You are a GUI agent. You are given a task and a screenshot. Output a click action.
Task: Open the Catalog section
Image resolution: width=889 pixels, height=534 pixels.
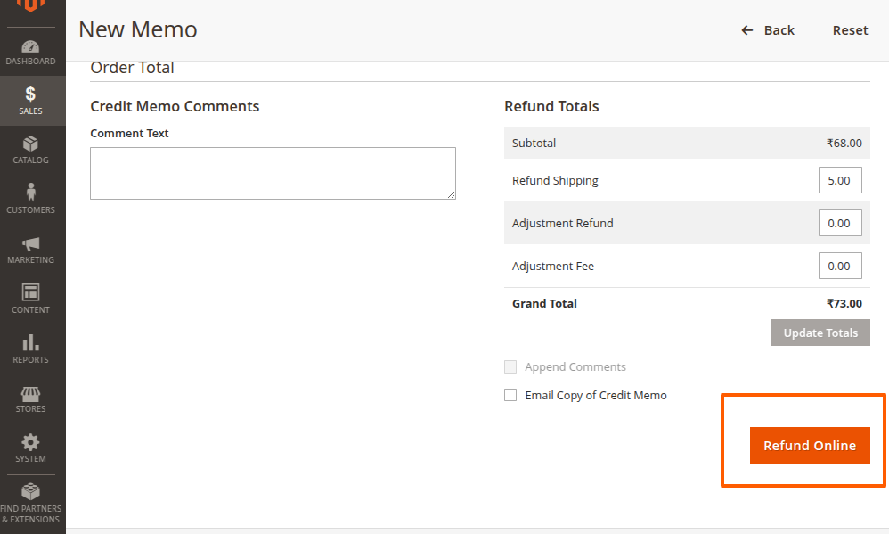click(x=31, y=149)
